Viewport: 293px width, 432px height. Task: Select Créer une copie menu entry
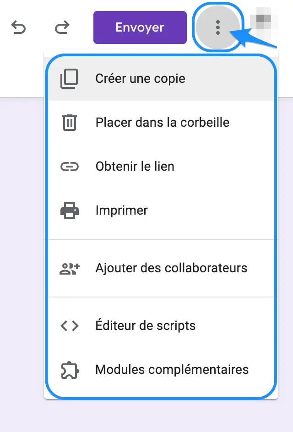(x=161, y=79)
